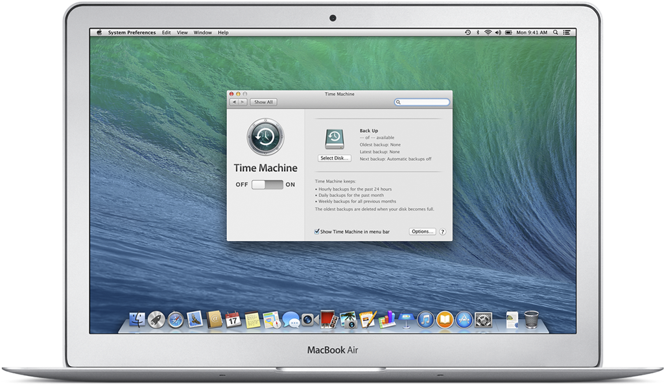Open App Store icon in dock

pos(464,320)
